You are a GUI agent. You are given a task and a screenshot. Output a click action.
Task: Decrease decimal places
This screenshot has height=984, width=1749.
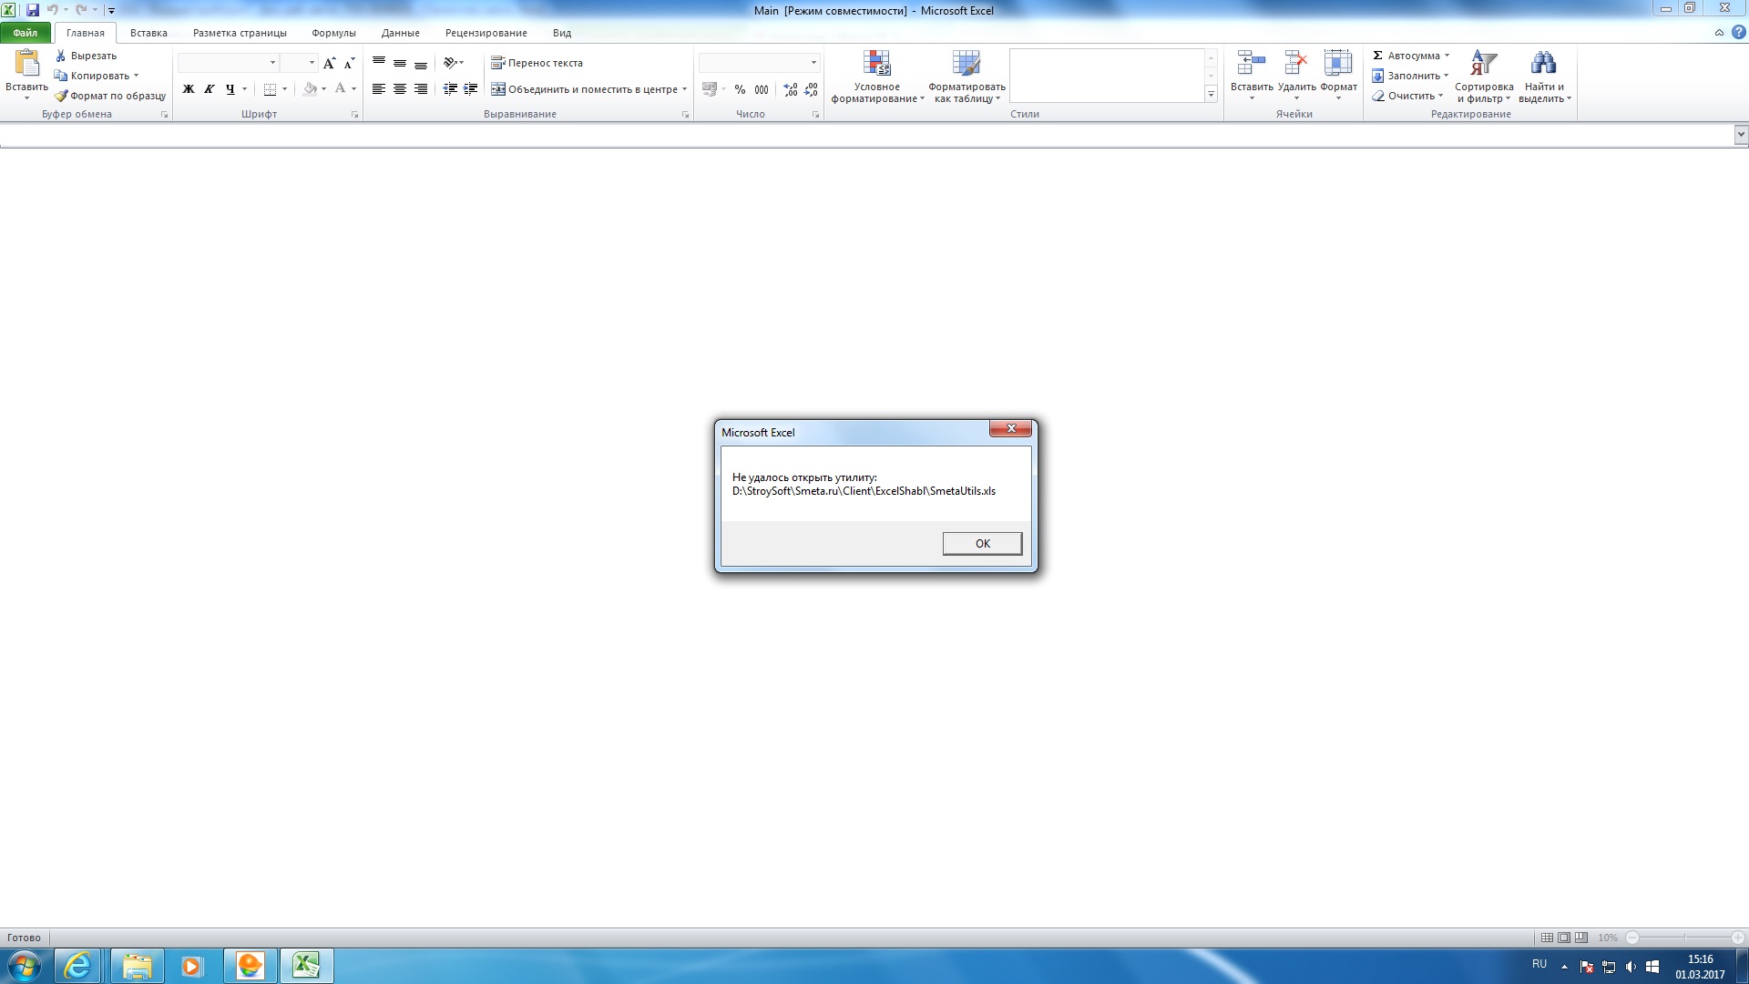pyautogui.click(x=811, y=89)
